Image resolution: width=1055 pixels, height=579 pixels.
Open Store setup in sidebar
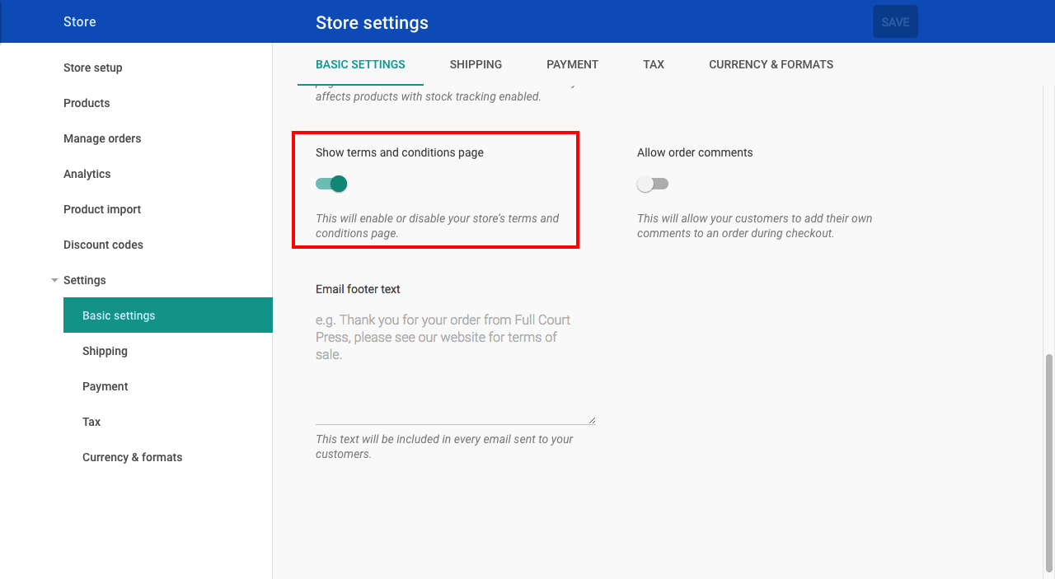point(92,68)
